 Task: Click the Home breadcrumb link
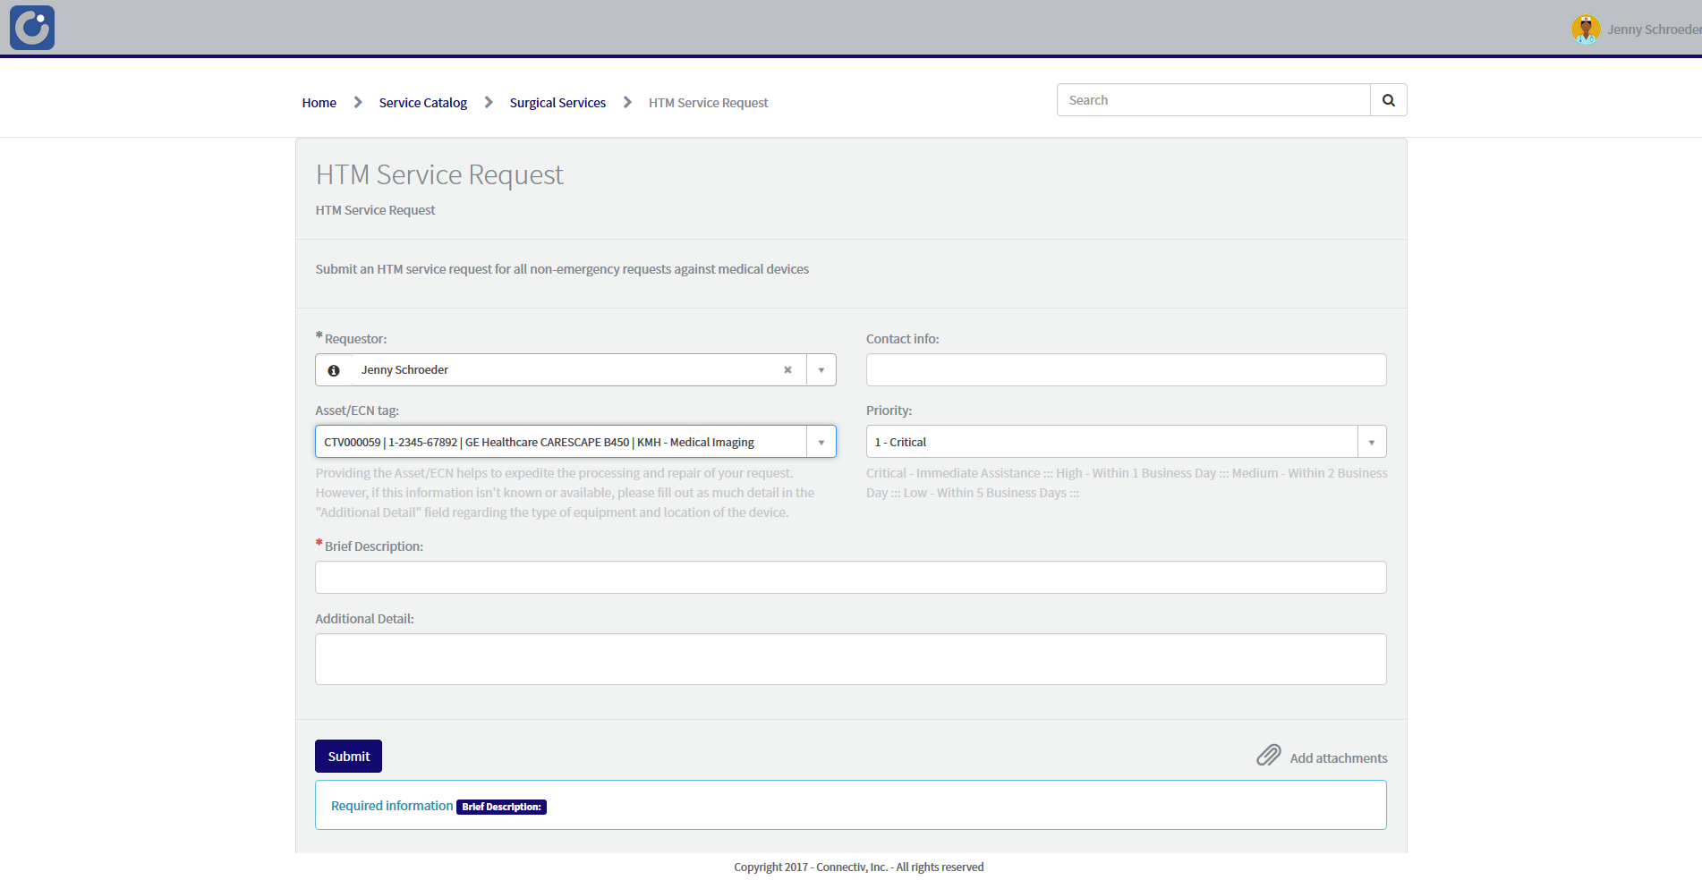pyautogui.click(x=319, y=102)
